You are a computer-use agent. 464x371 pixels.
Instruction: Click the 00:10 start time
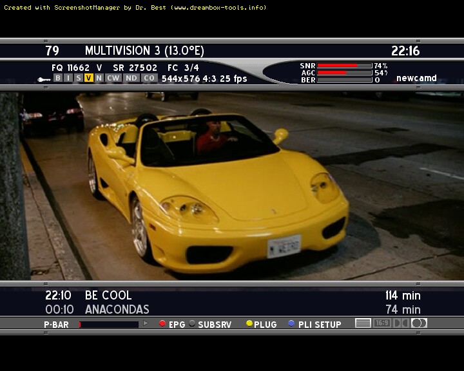click(x=59, y=309)
